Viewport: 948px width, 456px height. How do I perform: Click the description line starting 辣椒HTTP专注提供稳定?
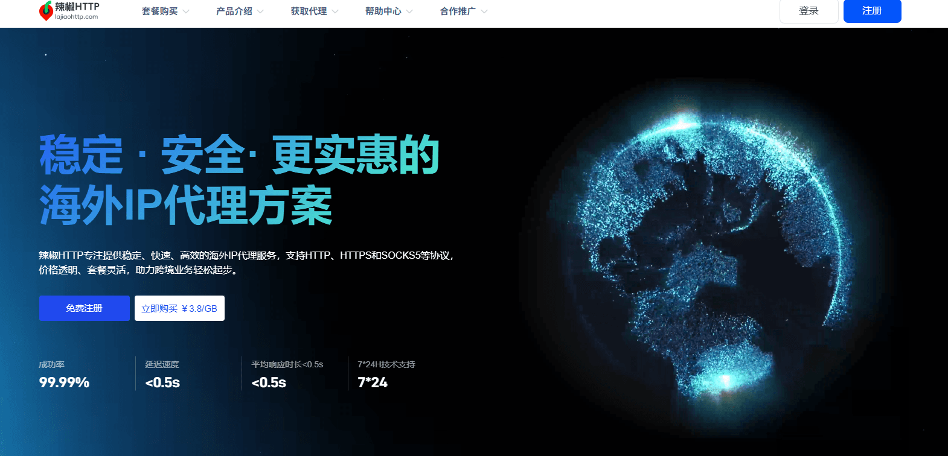coord(246,256)
